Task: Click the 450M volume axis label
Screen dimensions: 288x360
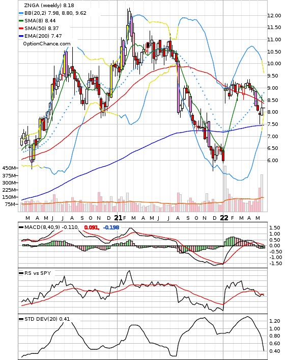Action: tap(9, 168)
